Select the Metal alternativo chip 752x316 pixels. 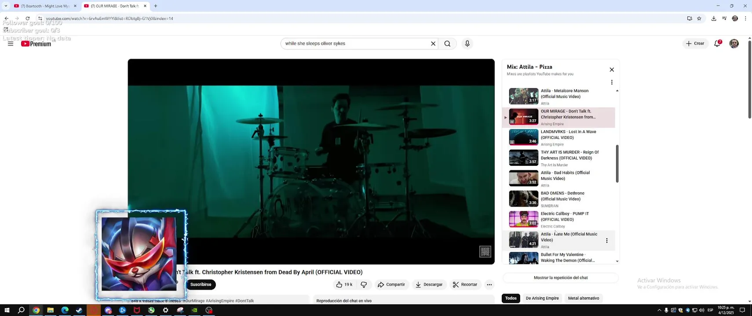tap(584, 298)
